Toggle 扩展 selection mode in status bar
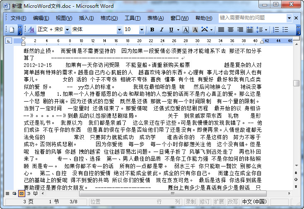304x209 pixels. 219,202
